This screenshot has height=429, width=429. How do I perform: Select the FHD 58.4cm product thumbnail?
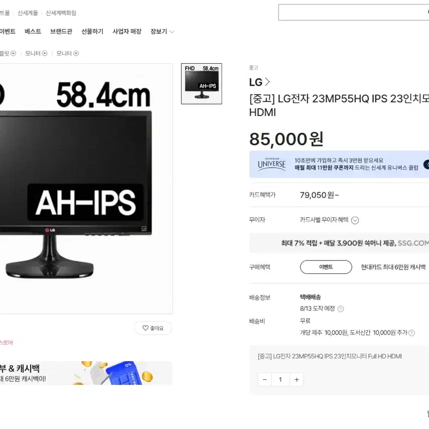(201, 84)
